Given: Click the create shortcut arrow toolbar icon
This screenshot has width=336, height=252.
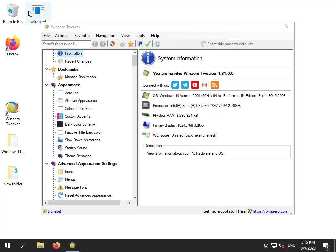Looking at the screenshot, I should point(140,44).
